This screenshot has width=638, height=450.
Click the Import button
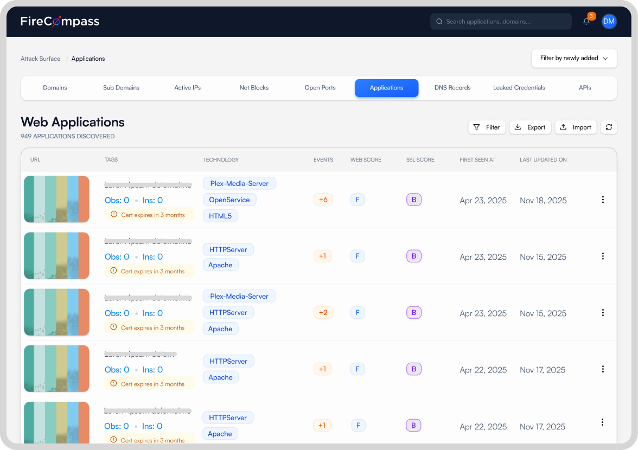point(576,127)
